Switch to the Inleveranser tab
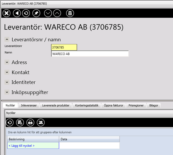The height and width of the screenshot is (155, 173). click(29, 105)
